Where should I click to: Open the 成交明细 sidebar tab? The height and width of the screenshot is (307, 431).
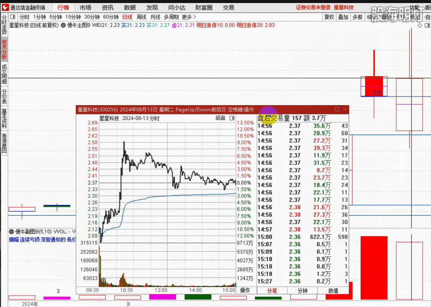[x=4, y=74]
